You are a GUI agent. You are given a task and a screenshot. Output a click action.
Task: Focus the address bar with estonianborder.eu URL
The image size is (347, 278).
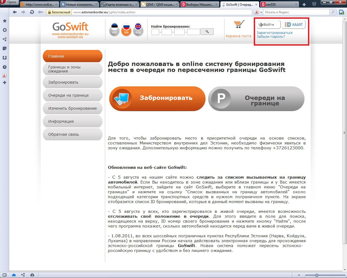[x=162, y=12]
